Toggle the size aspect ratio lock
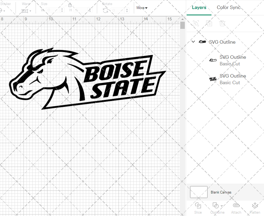The width and height of the screenshot is (264, 216). pyautogui.click(x=70, y=5)
